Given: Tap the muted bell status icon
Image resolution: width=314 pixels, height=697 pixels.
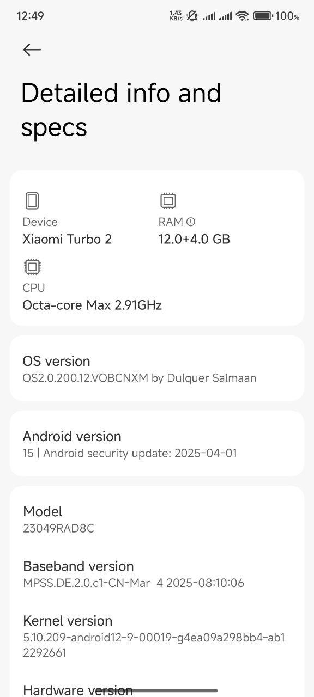Looking at the screenshot, I should [x=192, y=16].
